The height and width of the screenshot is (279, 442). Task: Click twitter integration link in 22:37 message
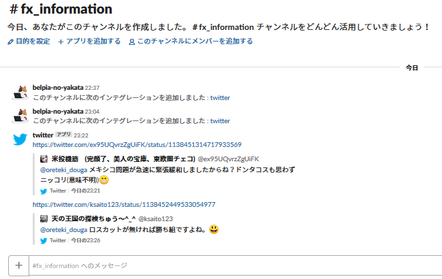tap(220, 98)
